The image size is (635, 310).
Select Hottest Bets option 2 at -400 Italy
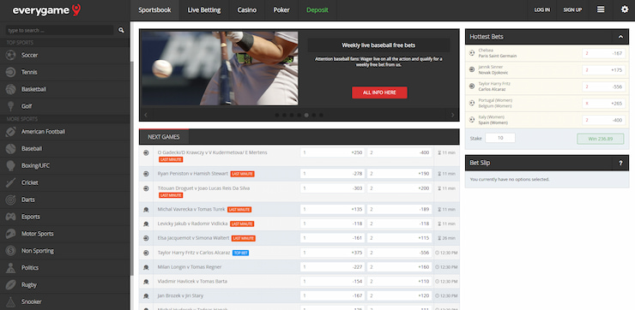point(604,120)
